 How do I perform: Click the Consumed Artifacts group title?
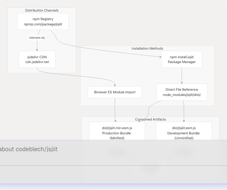[x=150, y=119]
